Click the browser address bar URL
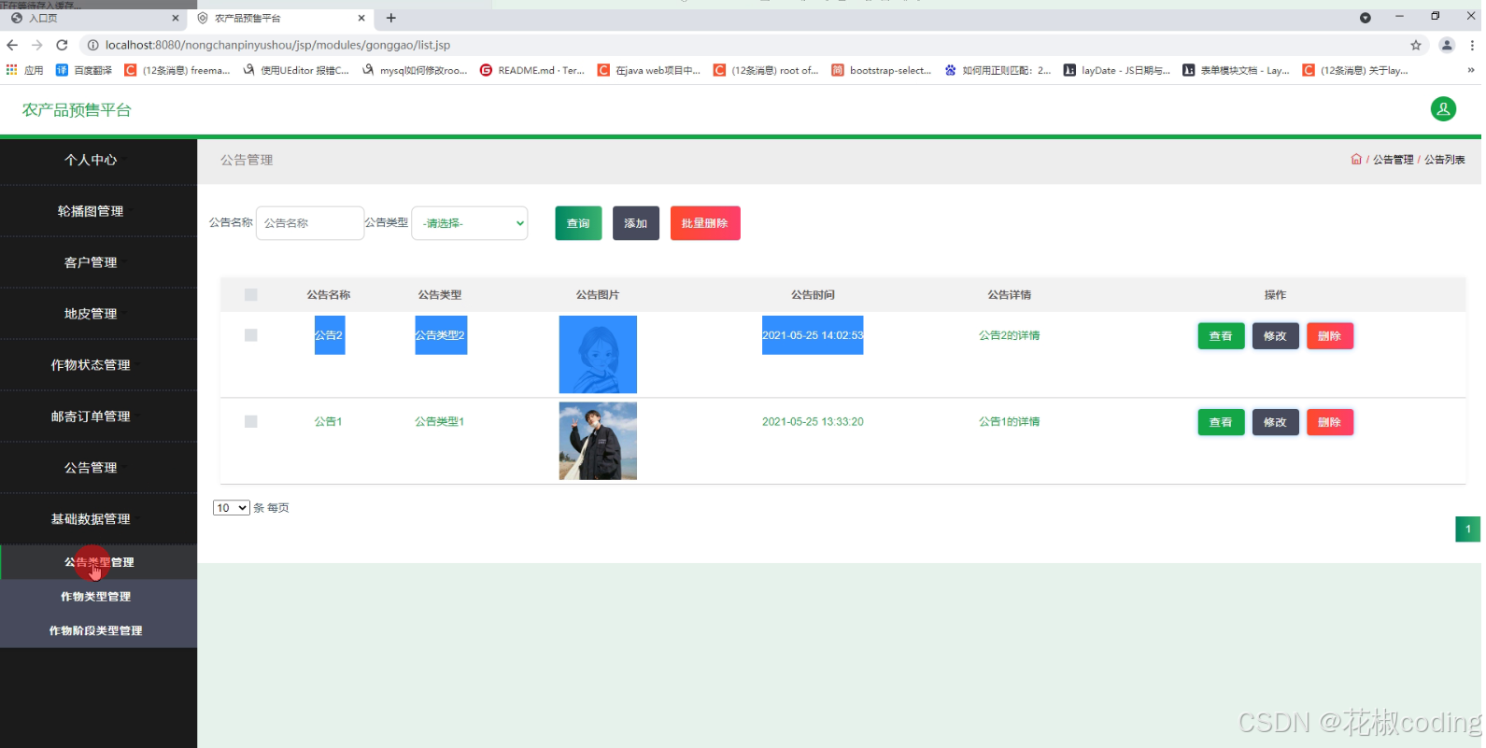Image resolution: width=1486 pixels, height=748 pixels. [277, 45]
